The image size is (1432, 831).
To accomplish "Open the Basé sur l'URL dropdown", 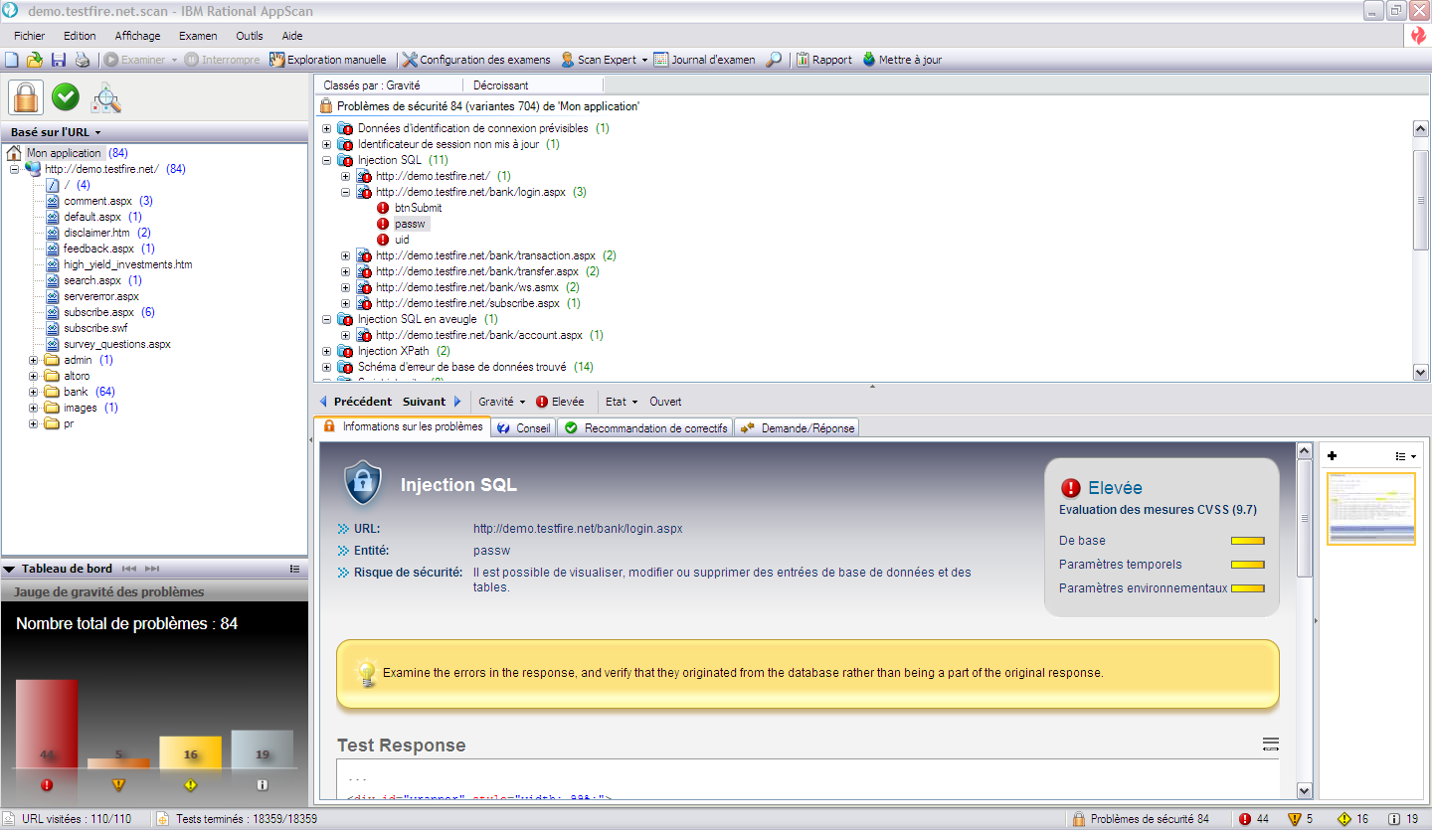I will tap(56, 132).
